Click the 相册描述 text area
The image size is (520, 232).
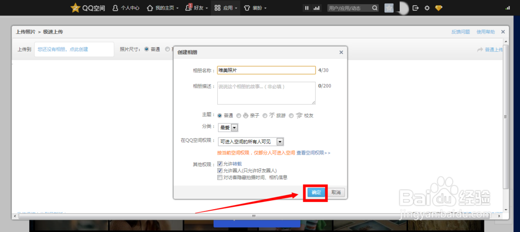click(x=266, y=93)
